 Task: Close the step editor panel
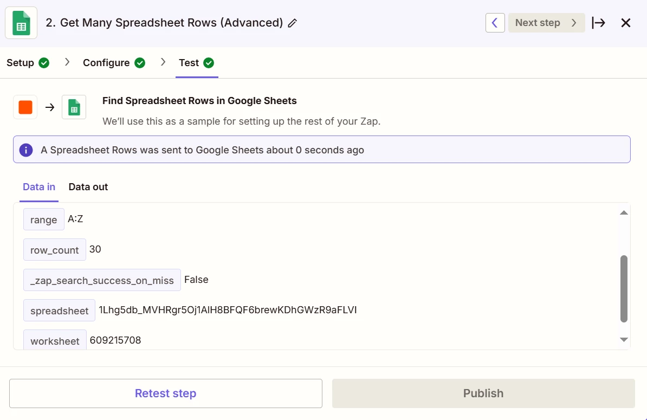click(626, 23)
